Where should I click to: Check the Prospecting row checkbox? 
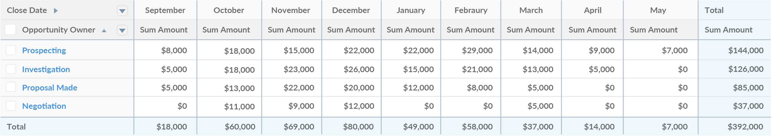coord(11,50)
